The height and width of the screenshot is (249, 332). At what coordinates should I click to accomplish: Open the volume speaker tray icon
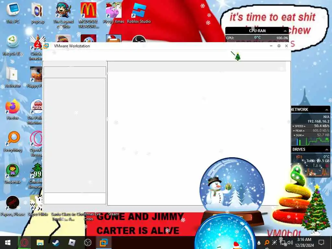(290, 243)
